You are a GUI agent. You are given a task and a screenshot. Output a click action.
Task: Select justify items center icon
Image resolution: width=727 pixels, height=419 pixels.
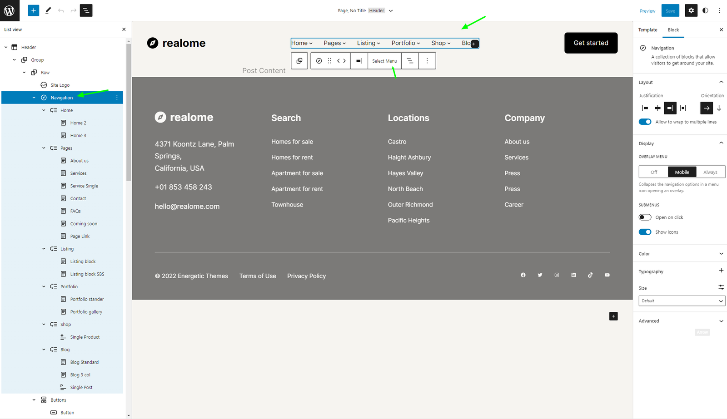(657, 108)
